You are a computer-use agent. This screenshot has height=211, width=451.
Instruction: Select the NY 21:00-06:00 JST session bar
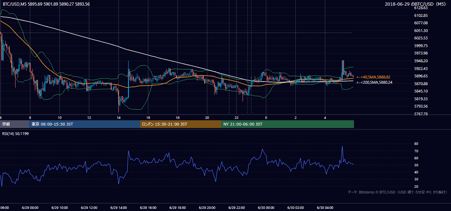[287, 124]
